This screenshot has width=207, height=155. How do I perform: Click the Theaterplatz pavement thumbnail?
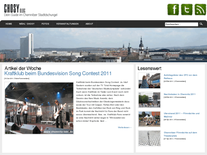(x=149, y=138)
